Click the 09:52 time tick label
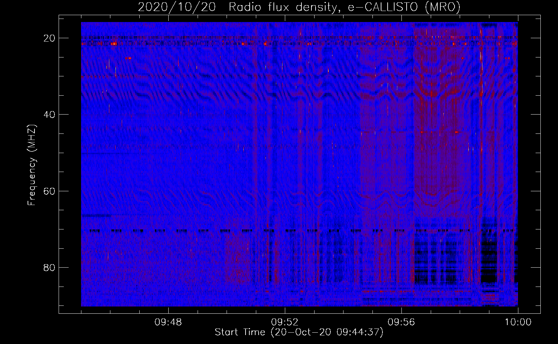 (x=285, y=322)
